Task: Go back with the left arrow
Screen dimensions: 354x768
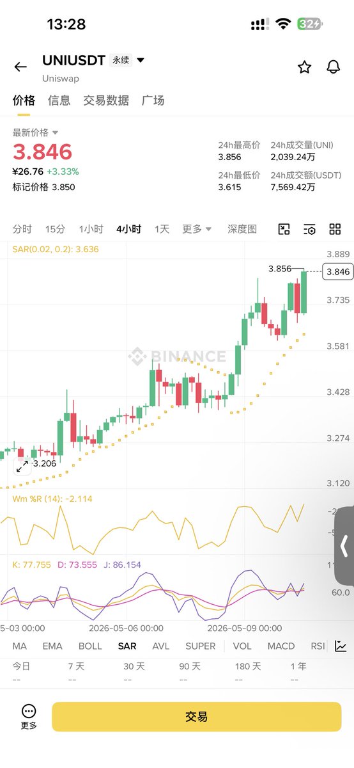Action: (20, 67)
